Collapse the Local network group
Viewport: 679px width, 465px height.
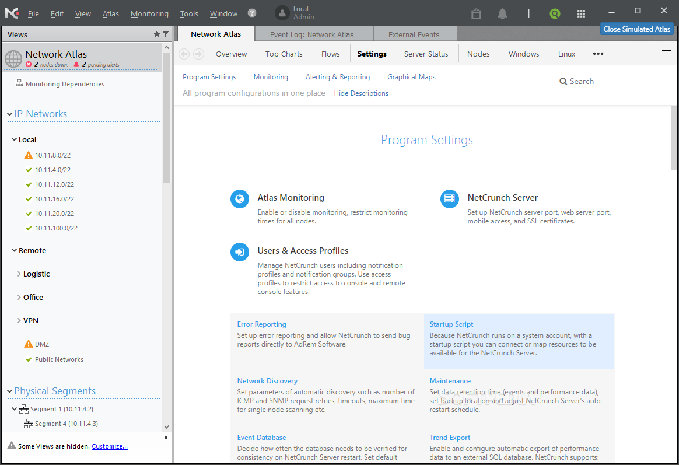[x=14, y=139]
